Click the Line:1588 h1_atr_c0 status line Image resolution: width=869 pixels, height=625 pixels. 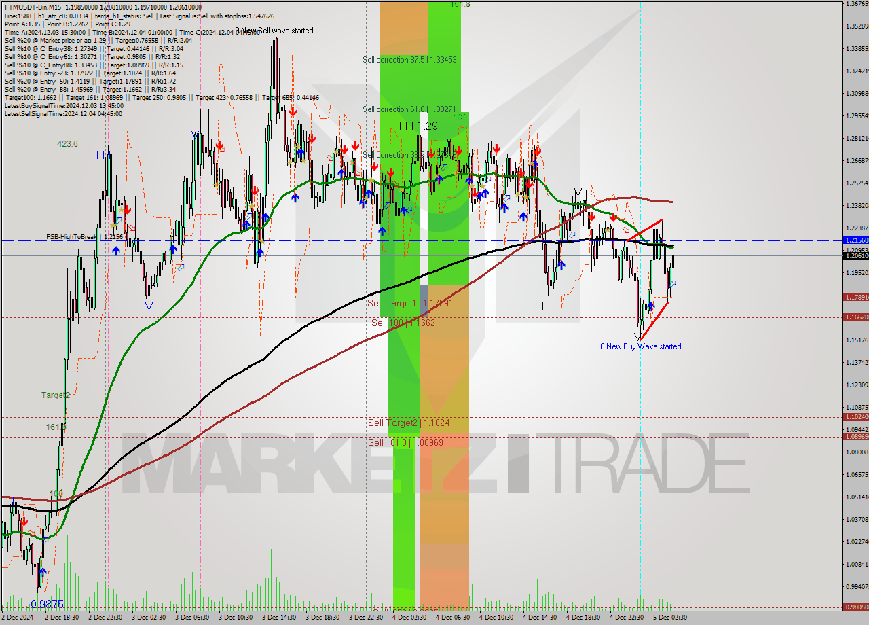[139, 16]
